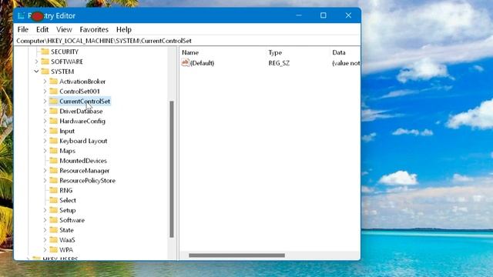Select the SECURITY tree label
Screen dimensions: 493x277
tap(65, 52)
